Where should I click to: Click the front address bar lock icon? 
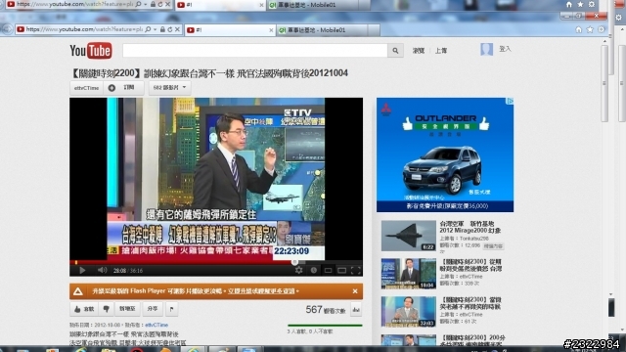[162, 29]
